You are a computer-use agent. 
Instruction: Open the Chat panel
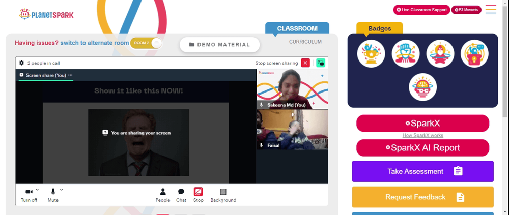[181, 195]
